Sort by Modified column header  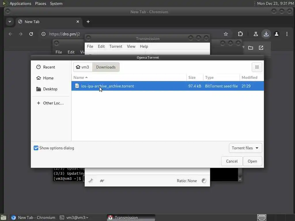coord(252,77)
